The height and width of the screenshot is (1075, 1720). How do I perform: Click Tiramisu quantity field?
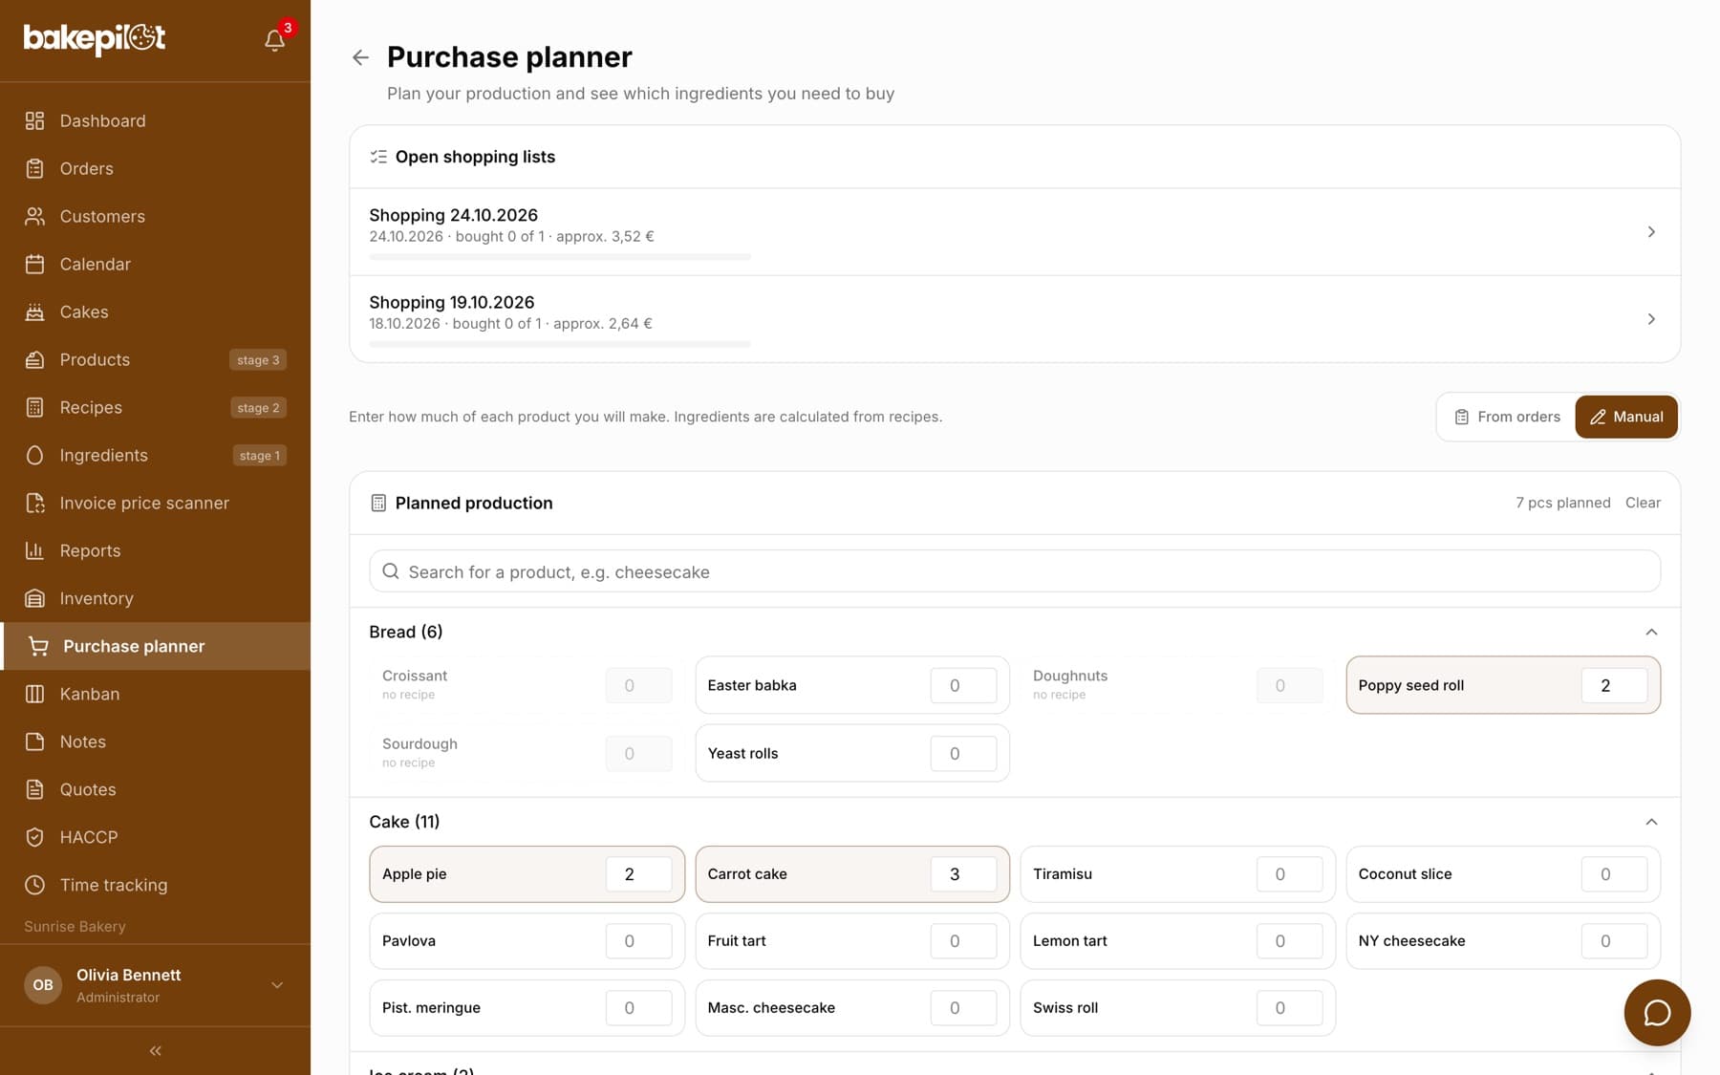(x=1289, y=874)
